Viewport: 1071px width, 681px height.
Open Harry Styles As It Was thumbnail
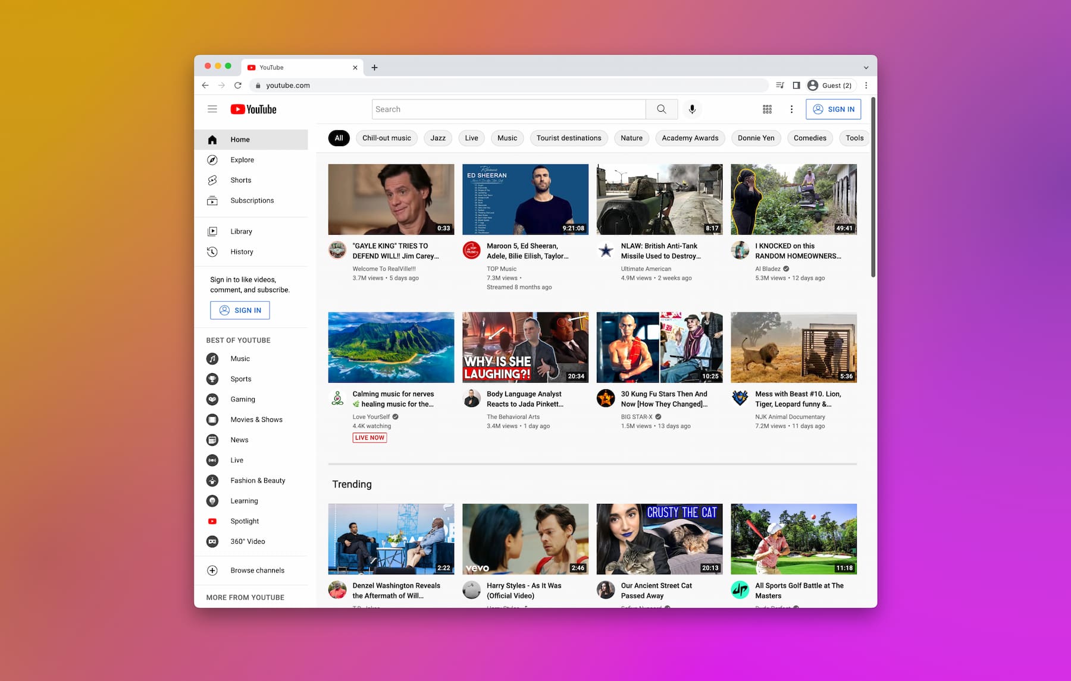[525, 539]
